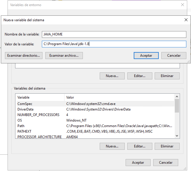Image resolution: width=191 pixels, height=171 pixels.
Task: Click the Windows_NT value cell
Action: pos(76,120)
